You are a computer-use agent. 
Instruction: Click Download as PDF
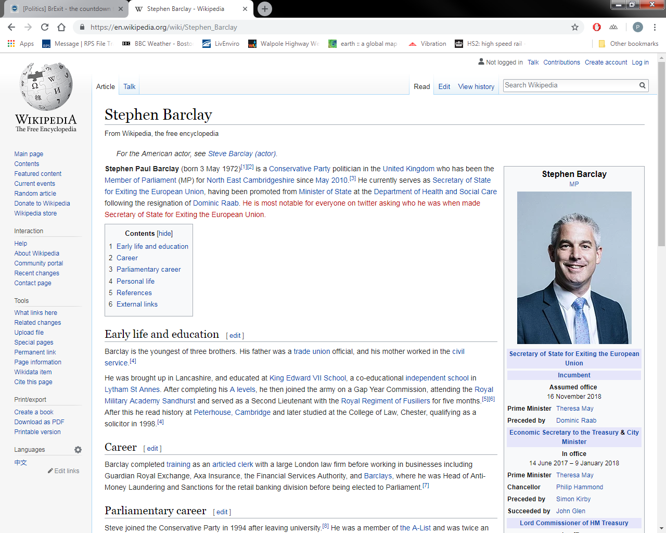coord(39,422)
